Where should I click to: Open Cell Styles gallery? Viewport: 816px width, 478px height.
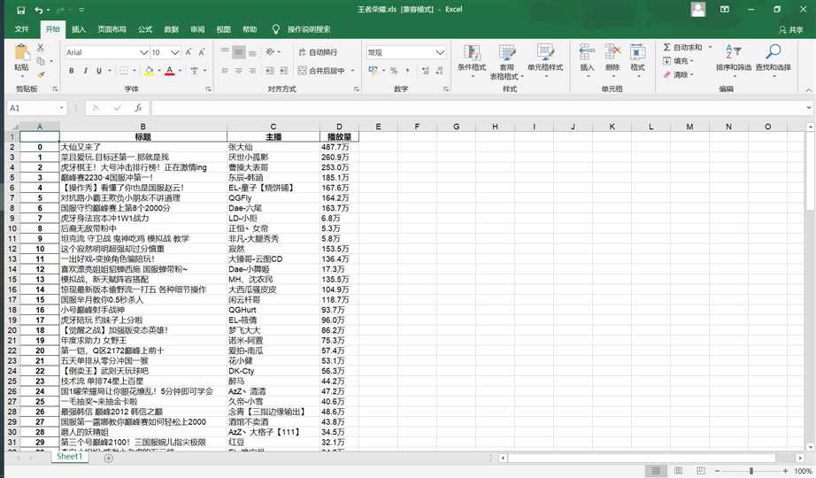pos(545,61)
